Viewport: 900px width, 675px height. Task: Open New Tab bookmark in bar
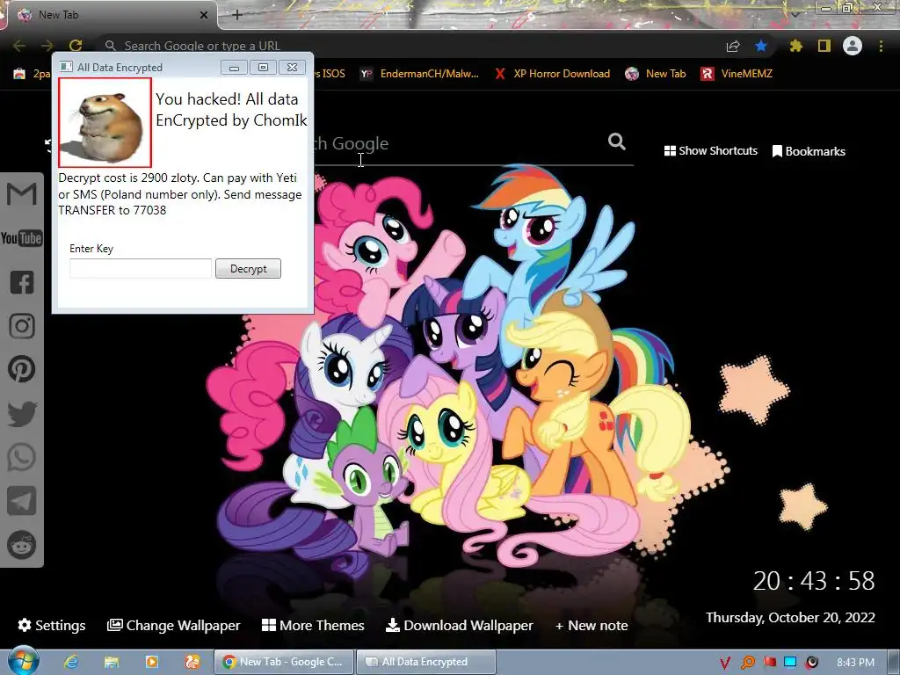point(656,74)
